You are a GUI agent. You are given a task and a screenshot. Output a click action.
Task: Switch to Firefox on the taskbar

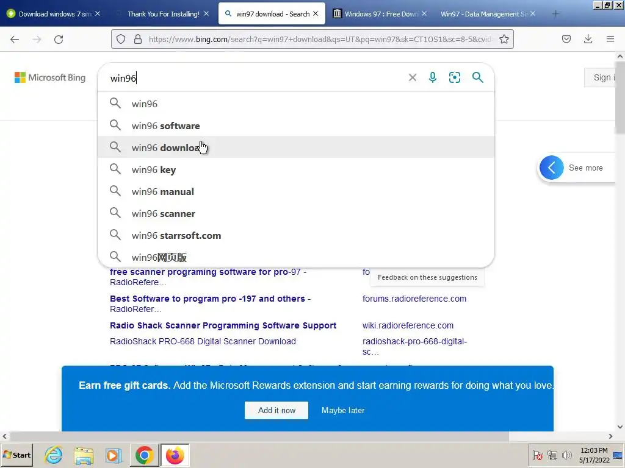(175, 455)
